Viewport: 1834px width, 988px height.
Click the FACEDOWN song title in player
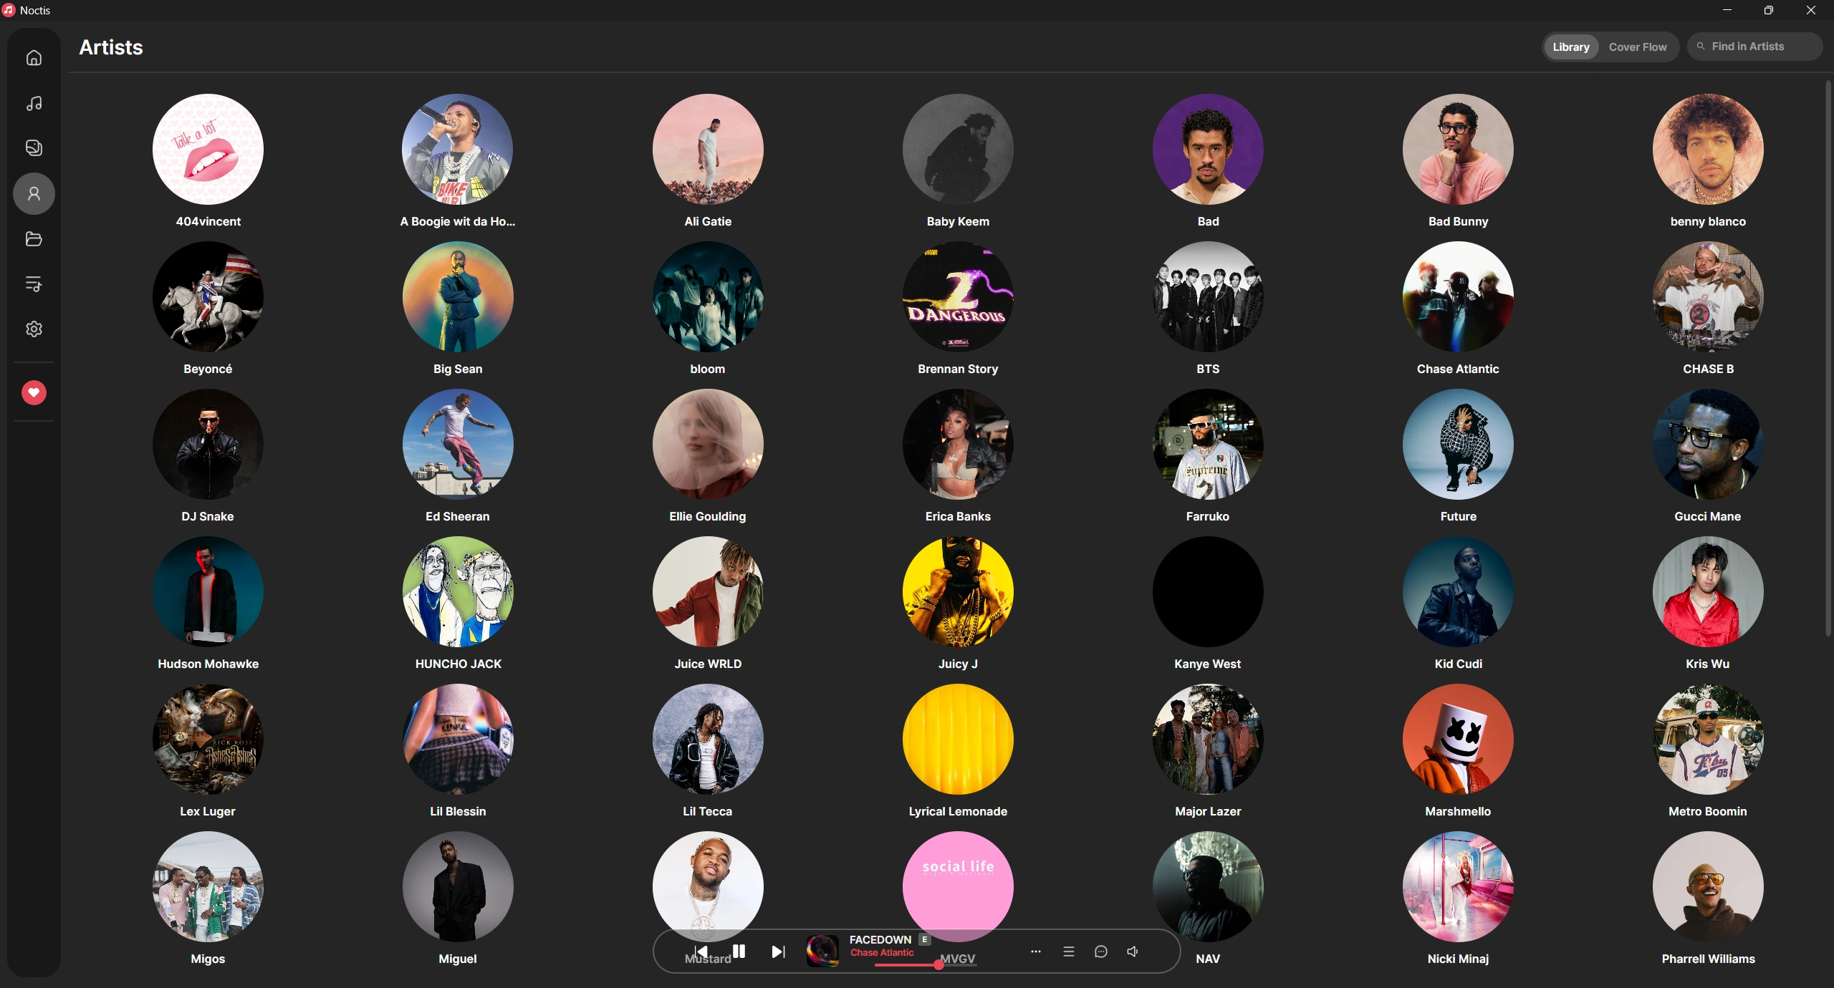(x=880, y=939)
